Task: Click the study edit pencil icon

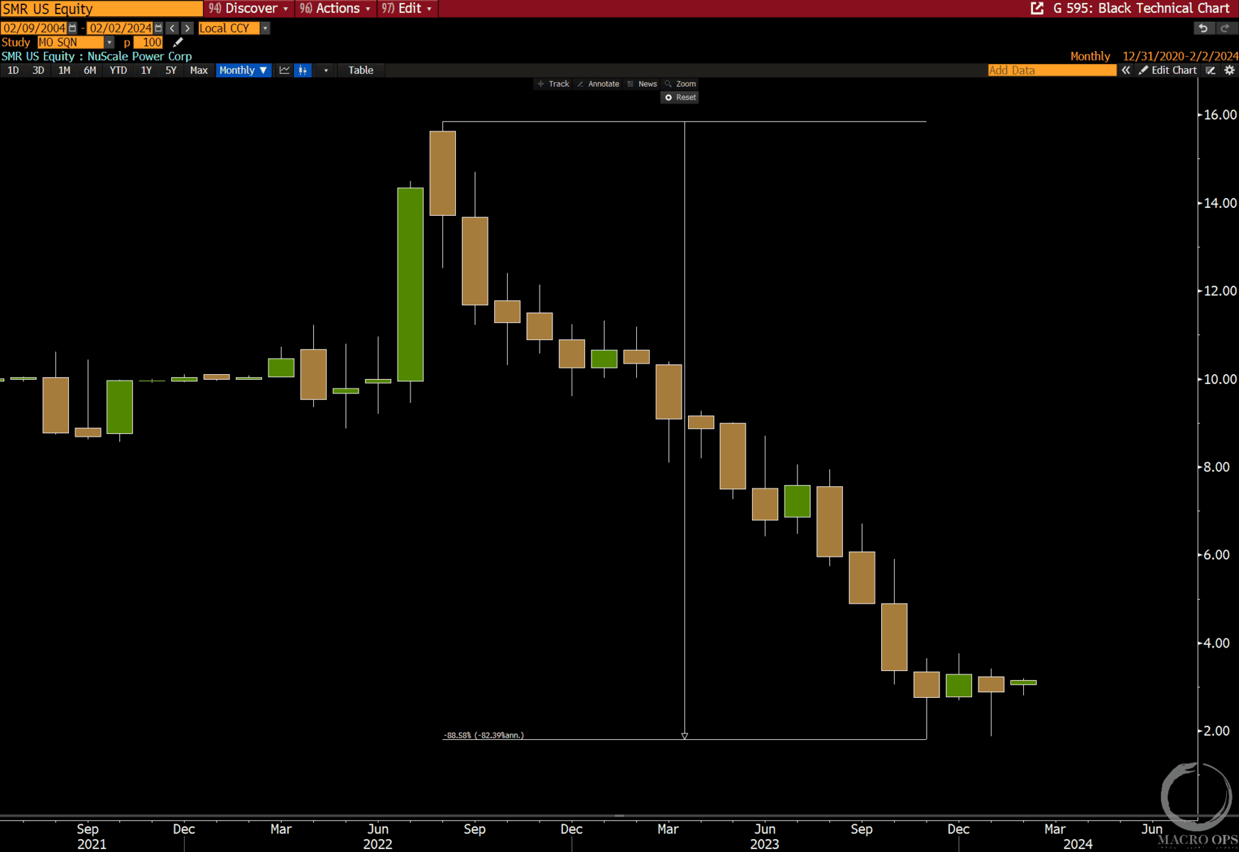Action: point(178,43)
